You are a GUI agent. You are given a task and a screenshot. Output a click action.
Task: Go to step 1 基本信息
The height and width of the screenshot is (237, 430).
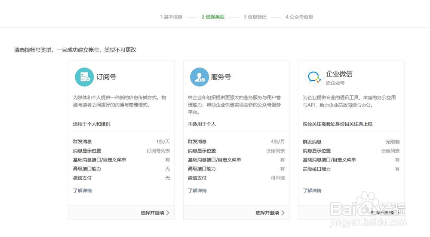[171, 17]
